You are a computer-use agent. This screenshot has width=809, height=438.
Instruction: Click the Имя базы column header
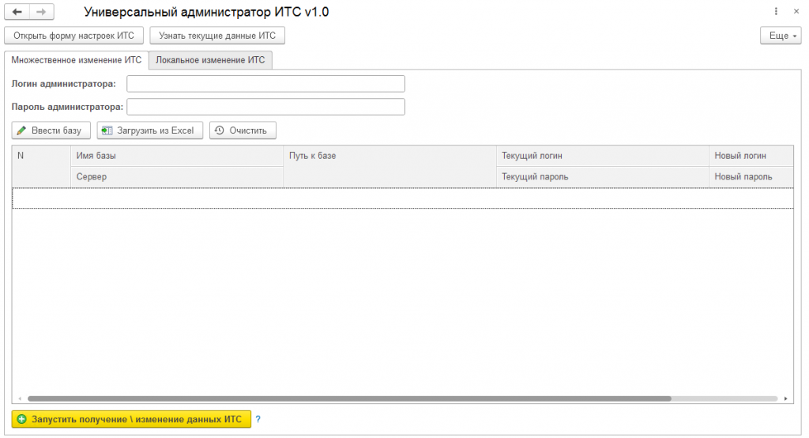(177, 156)
